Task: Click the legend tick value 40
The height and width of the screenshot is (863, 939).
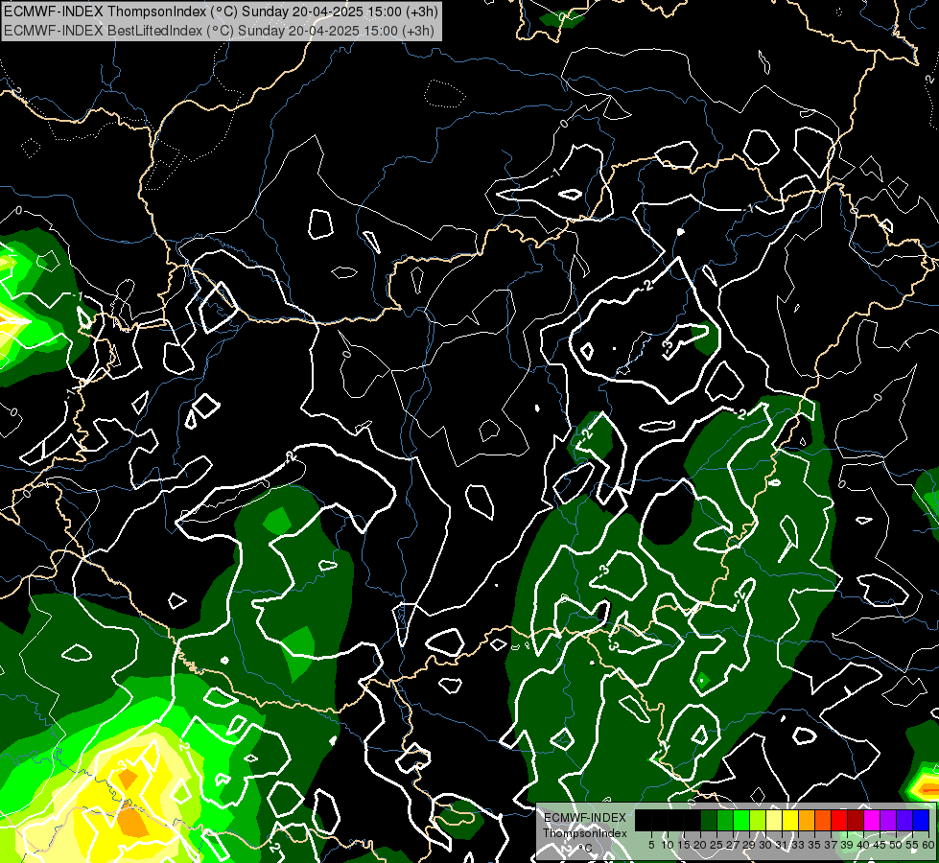Action: 863,845
